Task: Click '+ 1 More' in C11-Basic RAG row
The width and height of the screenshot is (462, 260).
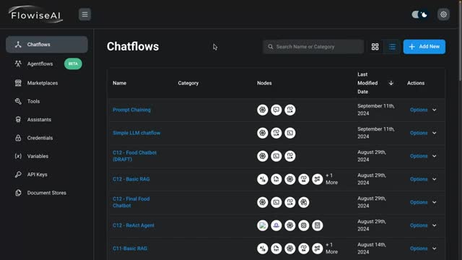Action: [x=332, y=248]
